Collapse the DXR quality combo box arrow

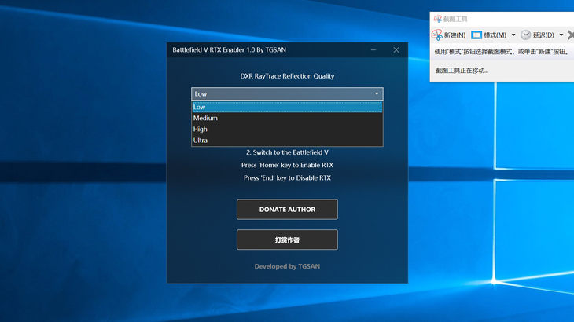click(377, 94)
